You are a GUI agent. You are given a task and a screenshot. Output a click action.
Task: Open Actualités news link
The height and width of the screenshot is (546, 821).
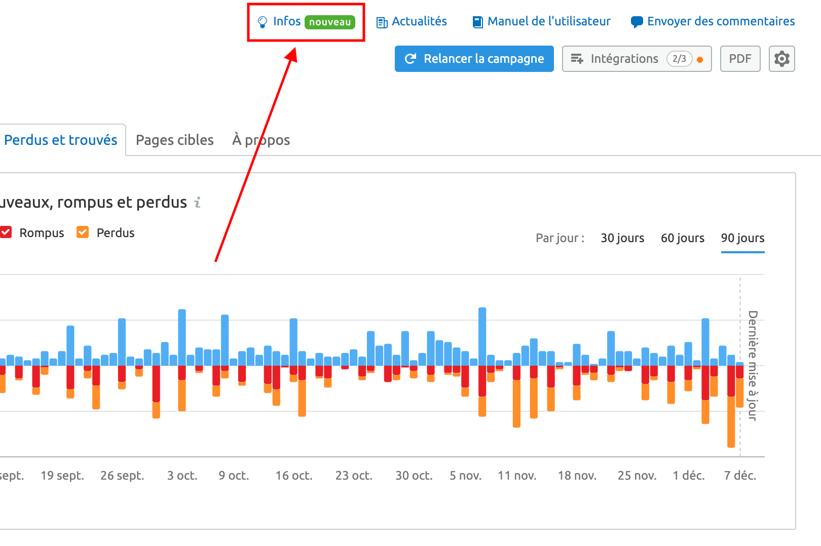[419, 21]
